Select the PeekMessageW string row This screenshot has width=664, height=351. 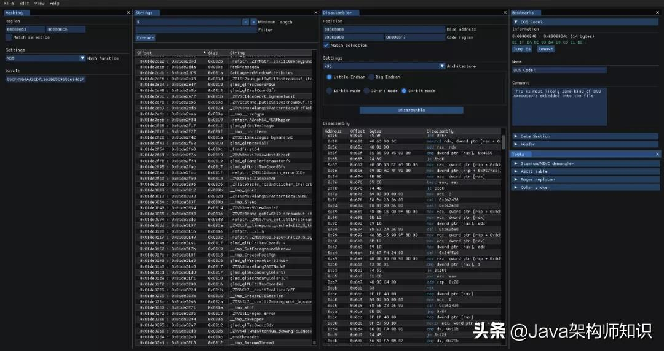tap(224, 67)
